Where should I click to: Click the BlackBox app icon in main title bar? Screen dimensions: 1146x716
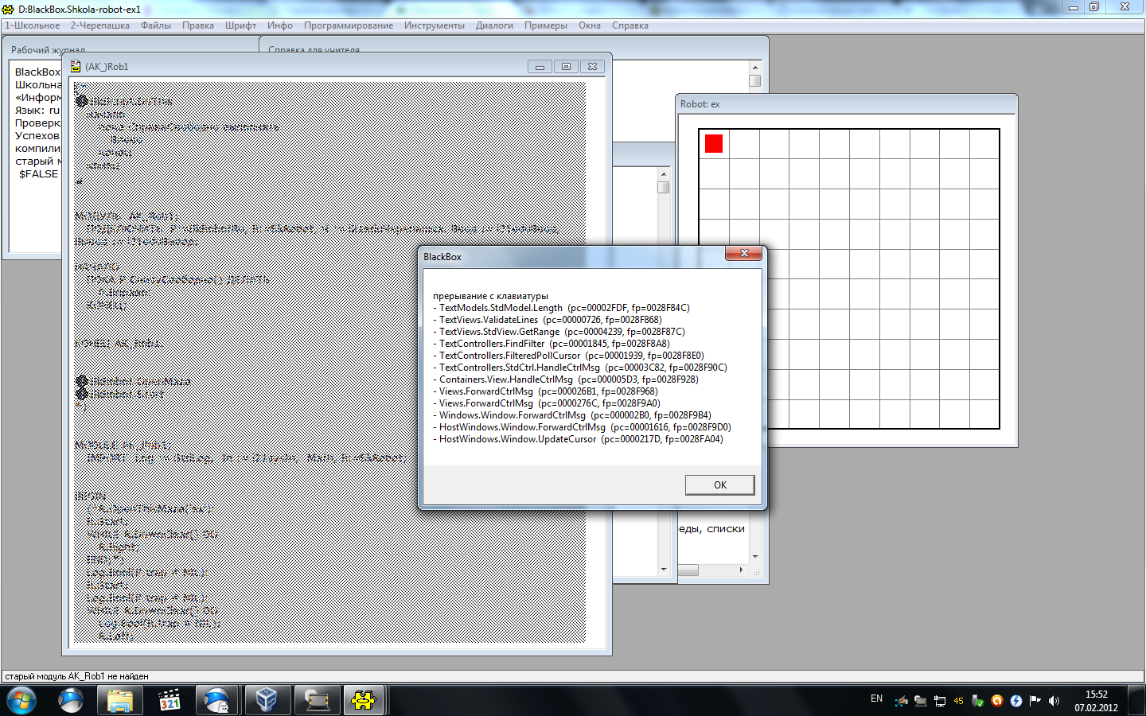tap(9, 10)
